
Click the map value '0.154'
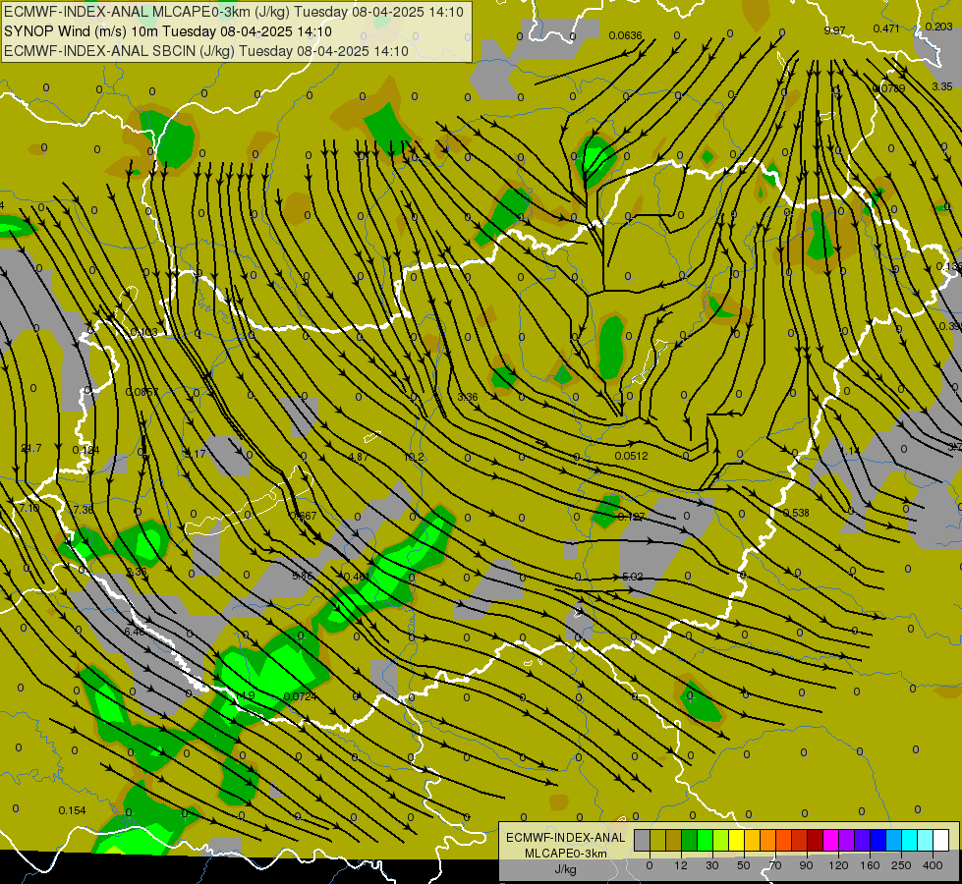72,810
